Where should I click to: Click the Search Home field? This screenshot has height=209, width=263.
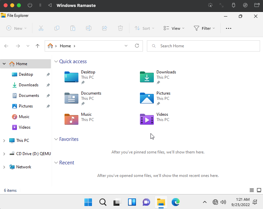pyautogui.click(x=203, y=46)
